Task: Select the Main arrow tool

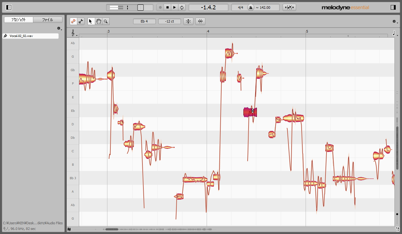Action: pos(91,21)
